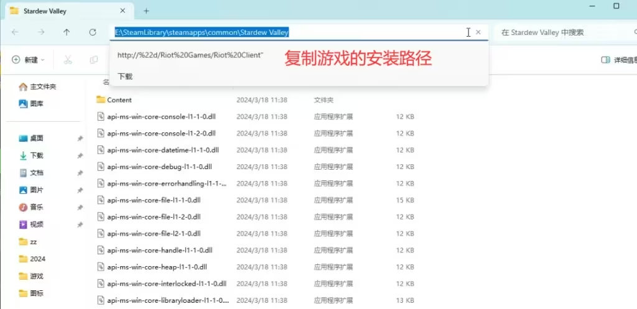Click the 13 KB size cell
The image size is (637, 309).
pyautogui.click(x=405, y=300)
